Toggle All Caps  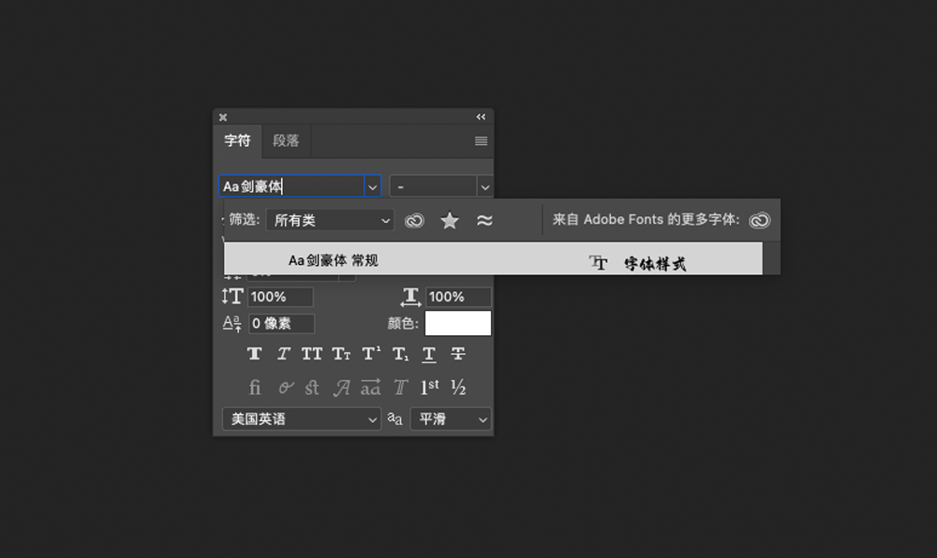tap(311, 354)
